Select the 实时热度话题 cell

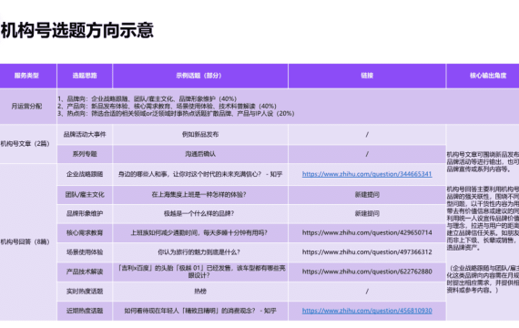coord(85,292)
